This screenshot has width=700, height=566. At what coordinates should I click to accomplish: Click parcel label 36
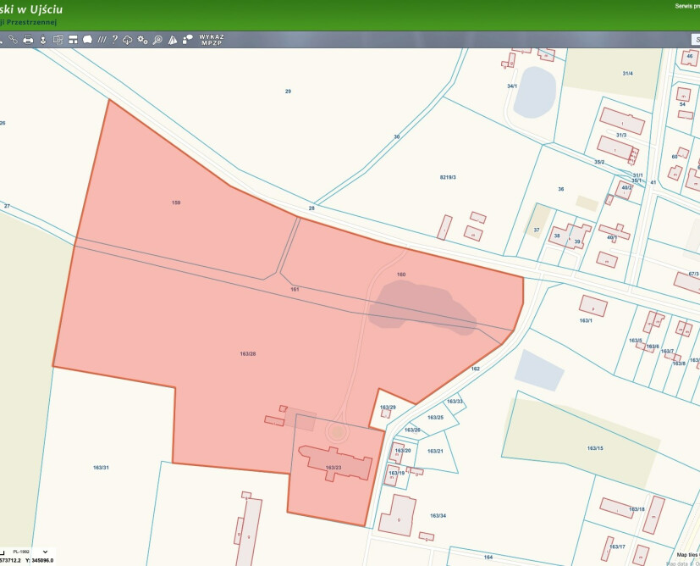point(560,189)
